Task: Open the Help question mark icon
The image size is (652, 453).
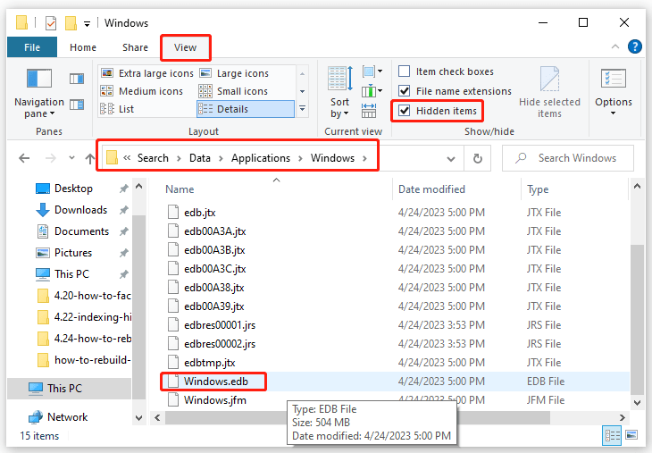Action: pyautogui.click(x=634, y=46)
